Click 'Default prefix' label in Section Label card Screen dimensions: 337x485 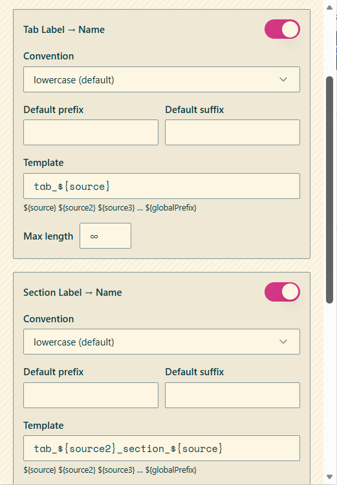pos(54,372)
